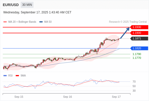The height and width of the screenshot is (101, 149).
Task: Click the Sep 15 date axis label
Action: (19, 97)
